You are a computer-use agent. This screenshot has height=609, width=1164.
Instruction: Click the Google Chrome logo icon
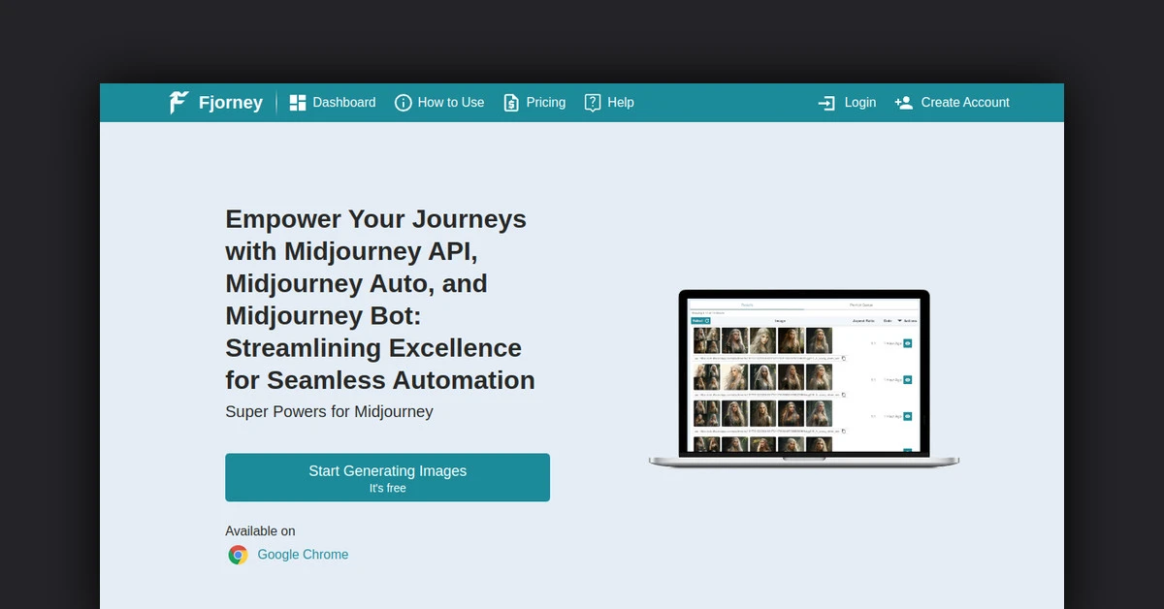(x=238, y=555)
